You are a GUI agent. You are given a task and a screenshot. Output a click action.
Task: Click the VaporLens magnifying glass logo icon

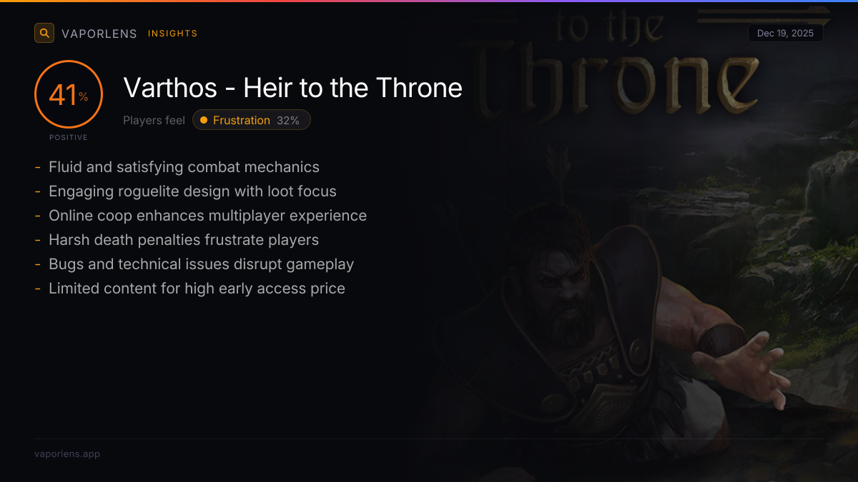44,33
